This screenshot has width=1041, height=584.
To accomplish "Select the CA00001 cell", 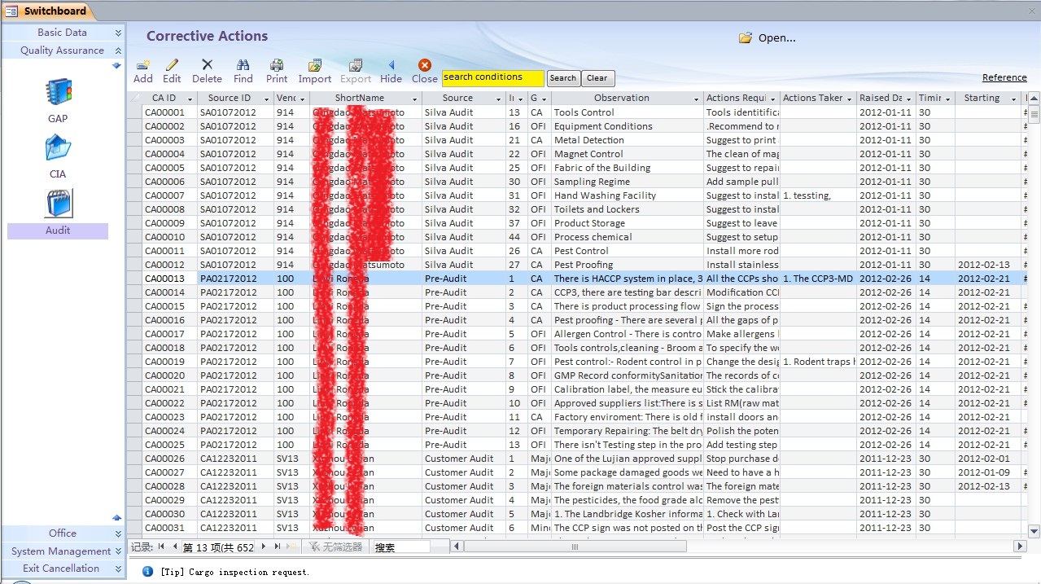I will pyautogui.click(x=170, y=112).
